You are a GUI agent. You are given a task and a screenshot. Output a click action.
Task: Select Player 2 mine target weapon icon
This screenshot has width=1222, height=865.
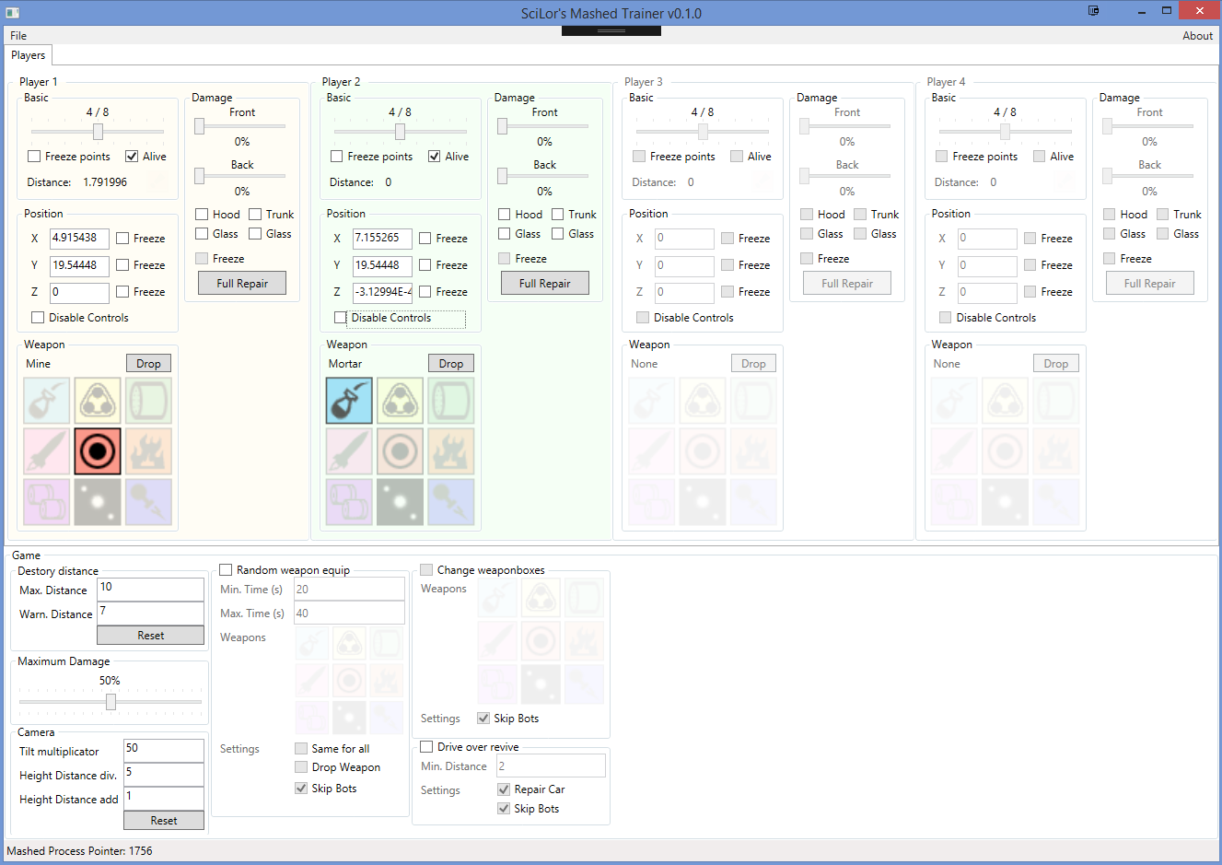click(400, 451)
